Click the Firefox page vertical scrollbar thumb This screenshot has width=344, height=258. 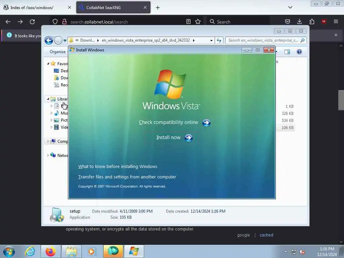pyautogui.click(x=341, y=100)
